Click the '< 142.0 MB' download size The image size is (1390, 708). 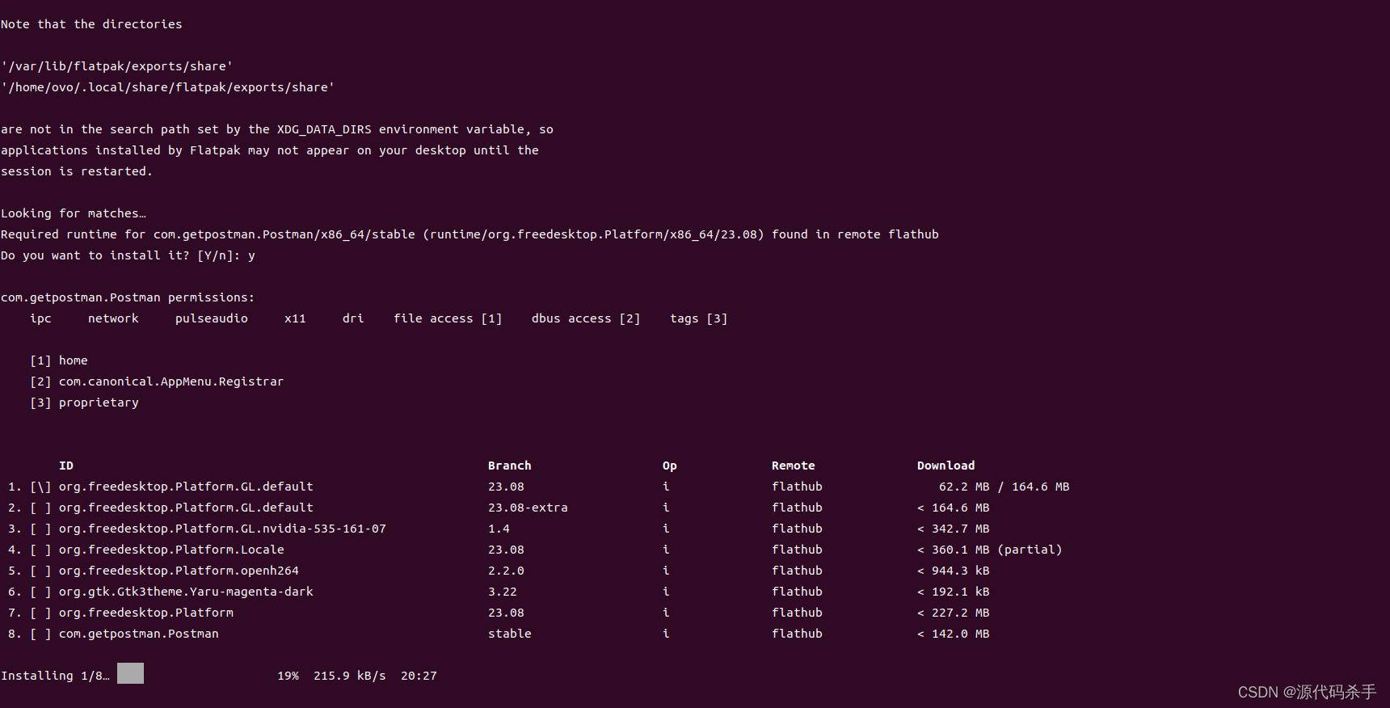[954, 634]
